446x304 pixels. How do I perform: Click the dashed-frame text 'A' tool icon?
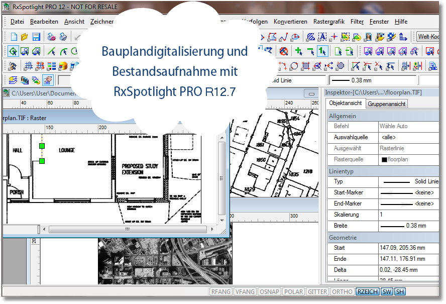tap(322, 37)
